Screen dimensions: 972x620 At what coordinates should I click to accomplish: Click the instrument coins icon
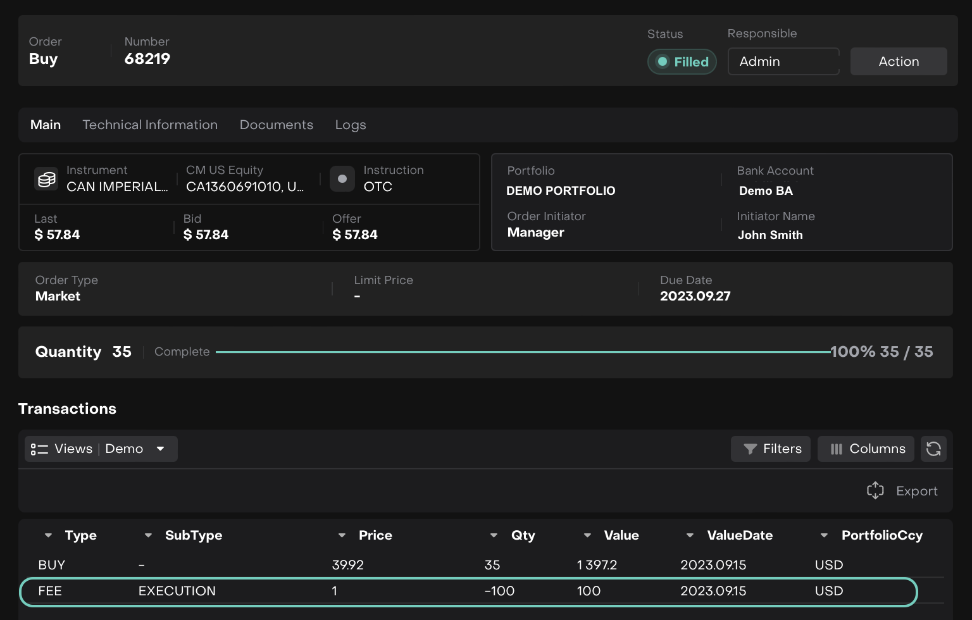46,179
